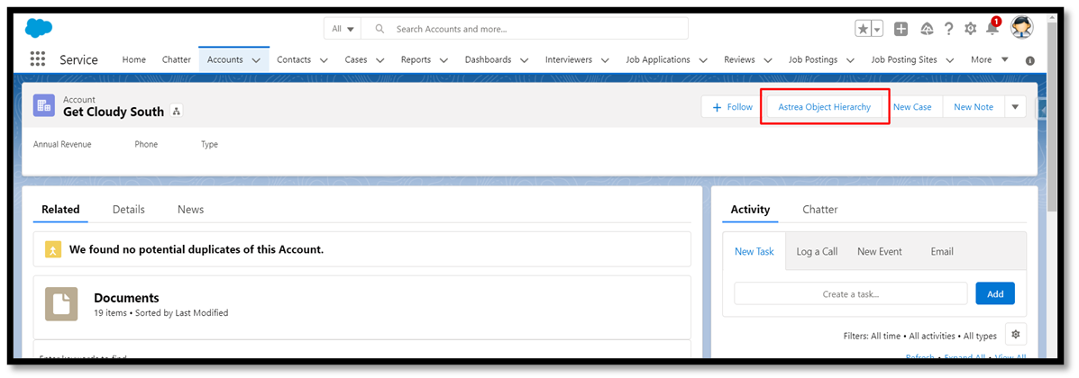The width and height of the screenshot is (1079, 378).
Task: Select the New Task activity tab
Action: point(754,251)
